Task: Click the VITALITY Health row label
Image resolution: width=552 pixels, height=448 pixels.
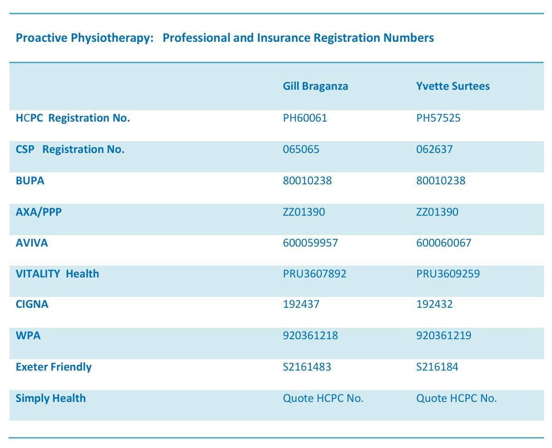Action: [57, 274]
